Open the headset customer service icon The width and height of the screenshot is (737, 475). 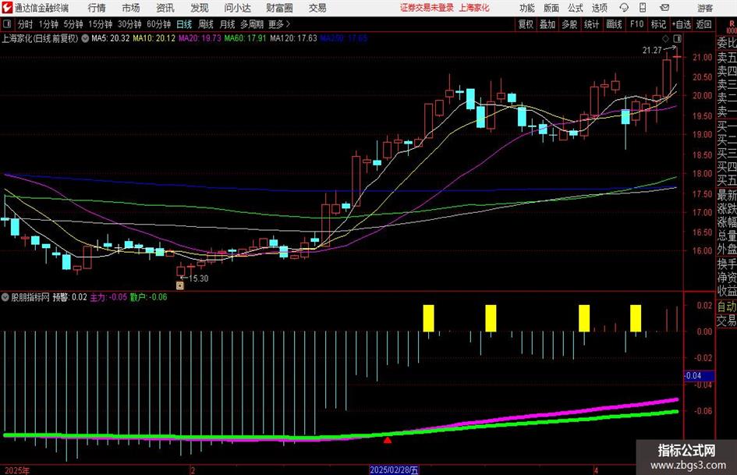pyautogui.click(x=624, y=8)
